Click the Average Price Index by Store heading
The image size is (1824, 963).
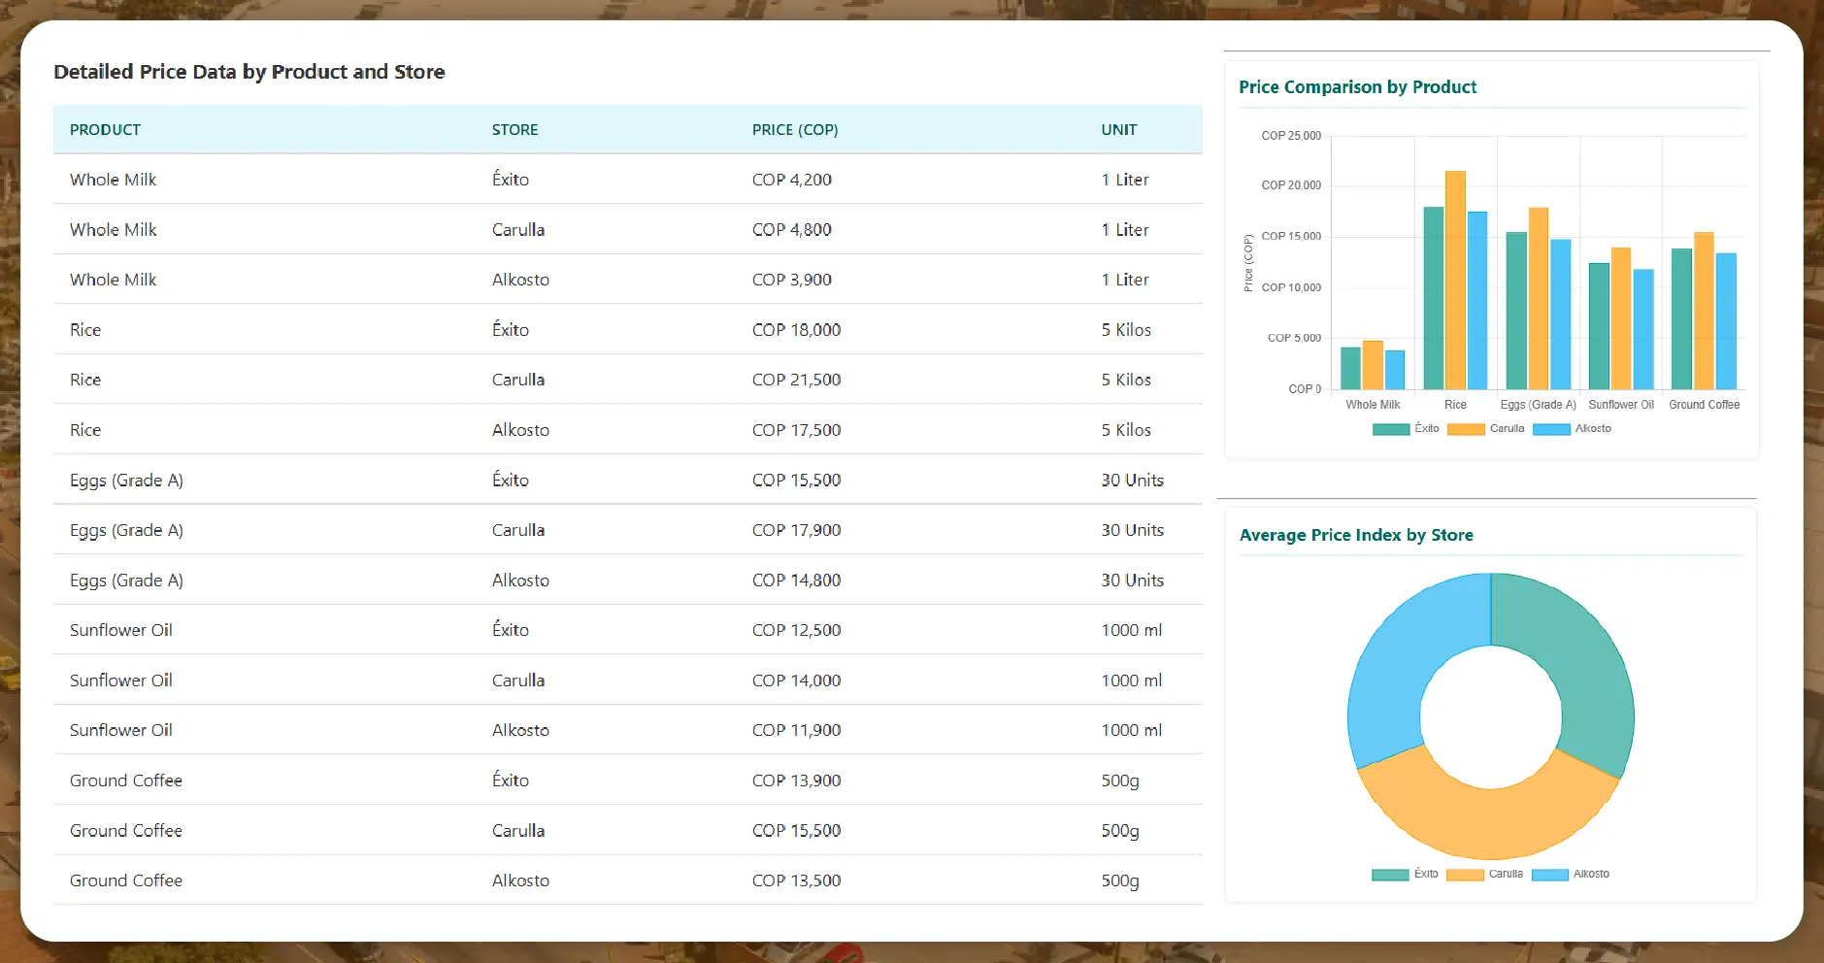tap(1356, 535)
